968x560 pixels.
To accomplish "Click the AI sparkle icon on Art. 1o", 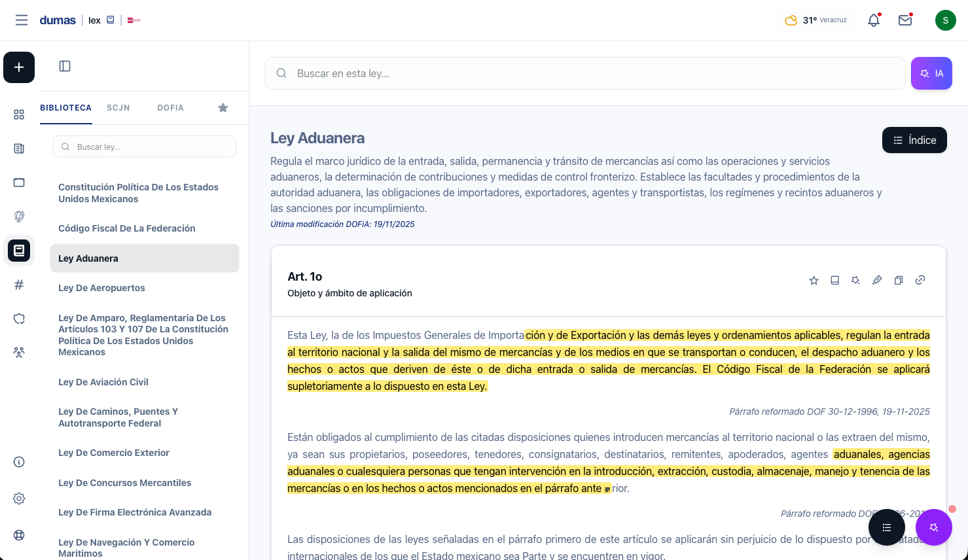I will pyautogui.click(x=855, y=280).
